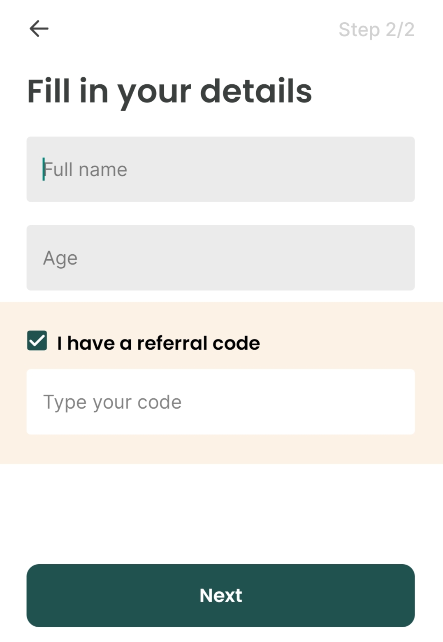Click the referral code entry box
The image size is (443, 642).
click(220, 402)
